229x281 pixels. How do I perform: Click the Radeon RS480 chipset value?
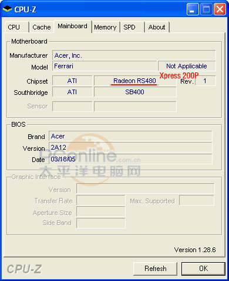[x=135, y=81]
